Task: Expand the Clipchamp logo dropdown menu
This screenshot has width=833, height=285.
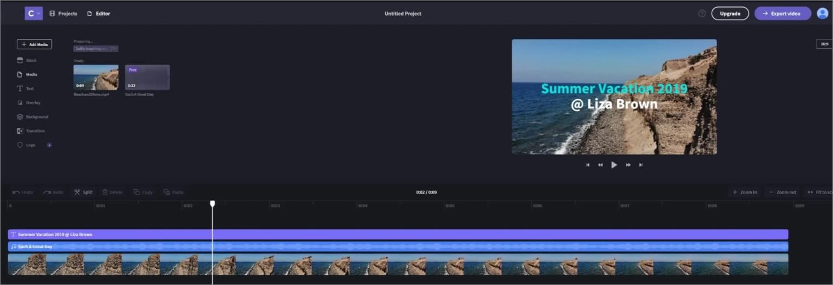Action: [34, 14]
